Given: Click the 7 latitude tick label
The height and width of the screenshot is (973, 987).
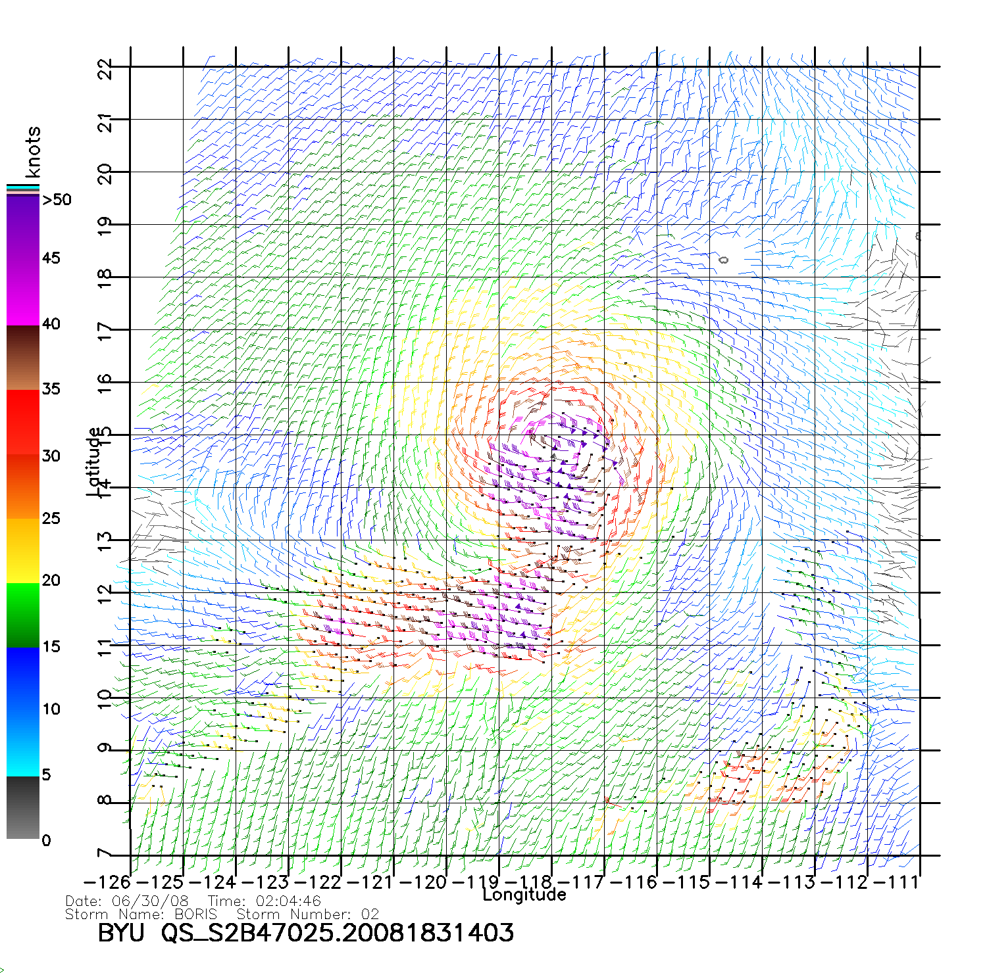Looking at the screenshot, I should pyautogui.click(x=105, y=855).
